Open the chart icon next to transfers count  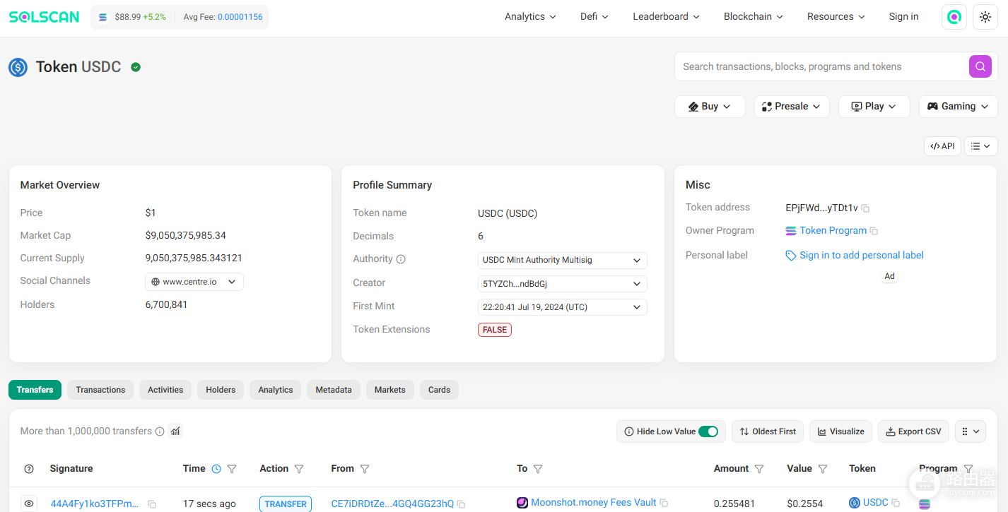click(x=175, y=431)
